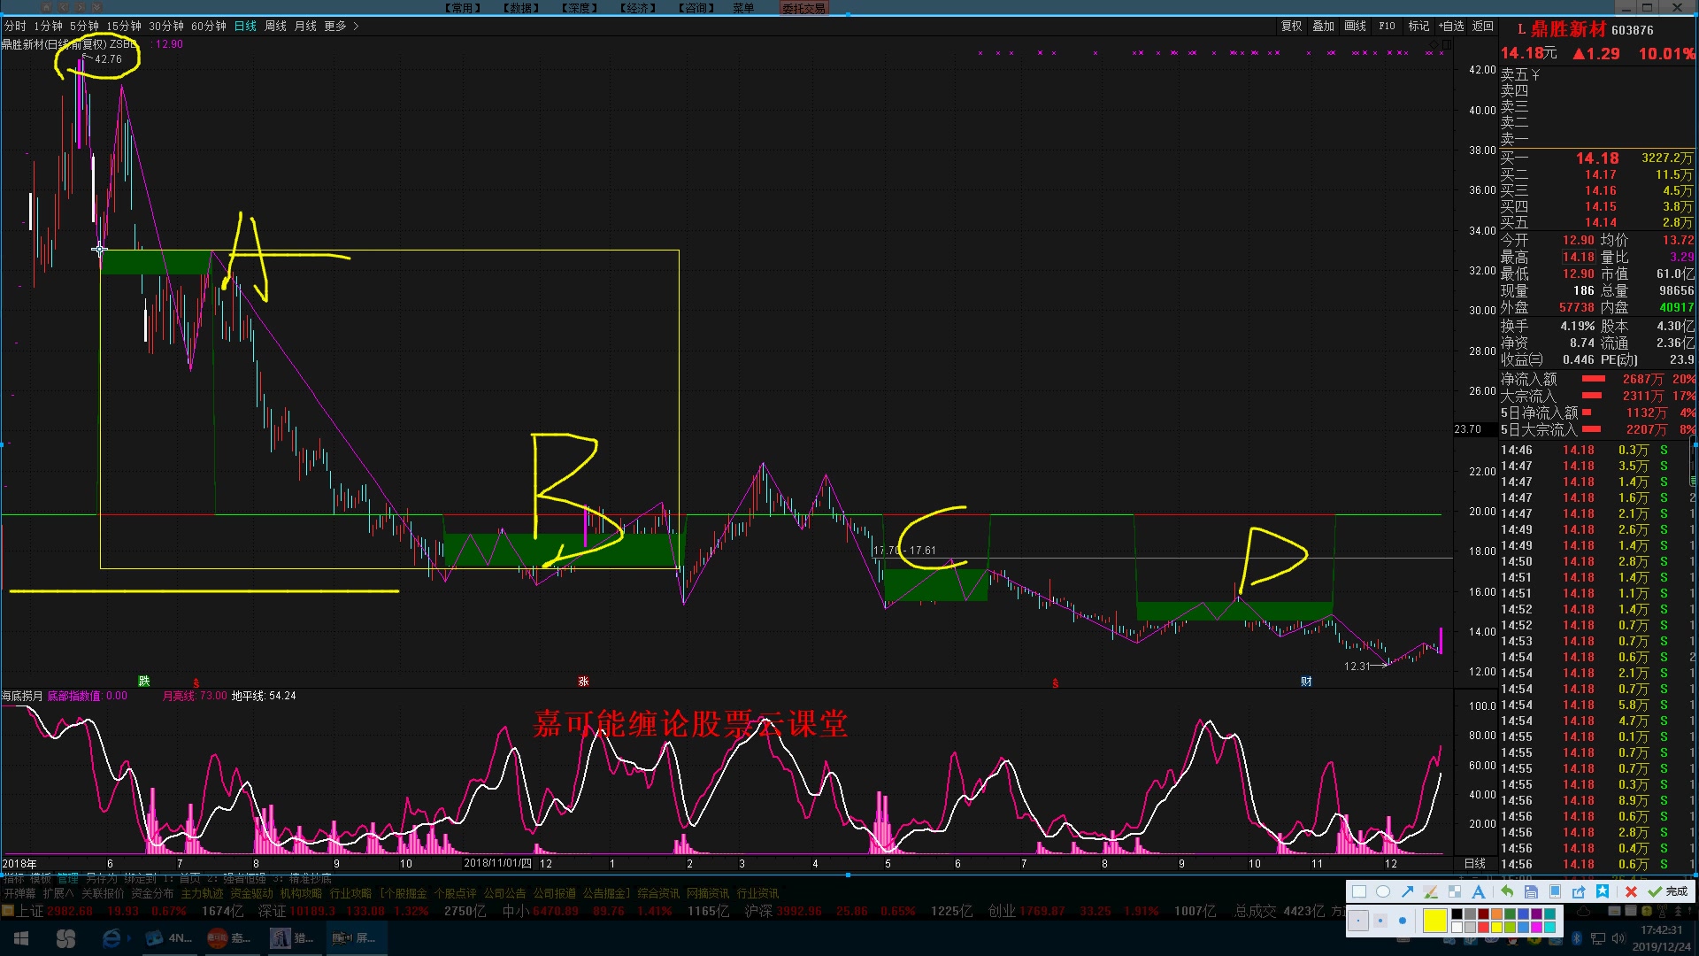Image resolution: width=1699 pixels, height=956 pixels.
Task: Expand 更多 period options
Action: [341, 26]
